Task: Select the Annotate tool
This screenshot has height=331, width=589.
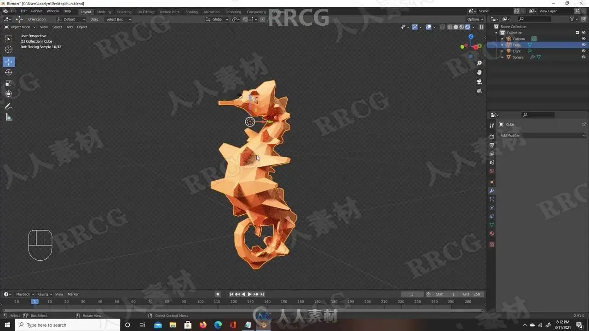Action: [x=9, y=106]
